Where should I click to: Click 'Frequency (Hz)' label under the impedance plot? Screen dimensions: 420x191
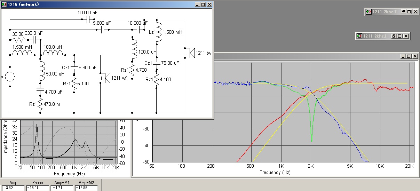pyautogui.click(x=69, y=174)
